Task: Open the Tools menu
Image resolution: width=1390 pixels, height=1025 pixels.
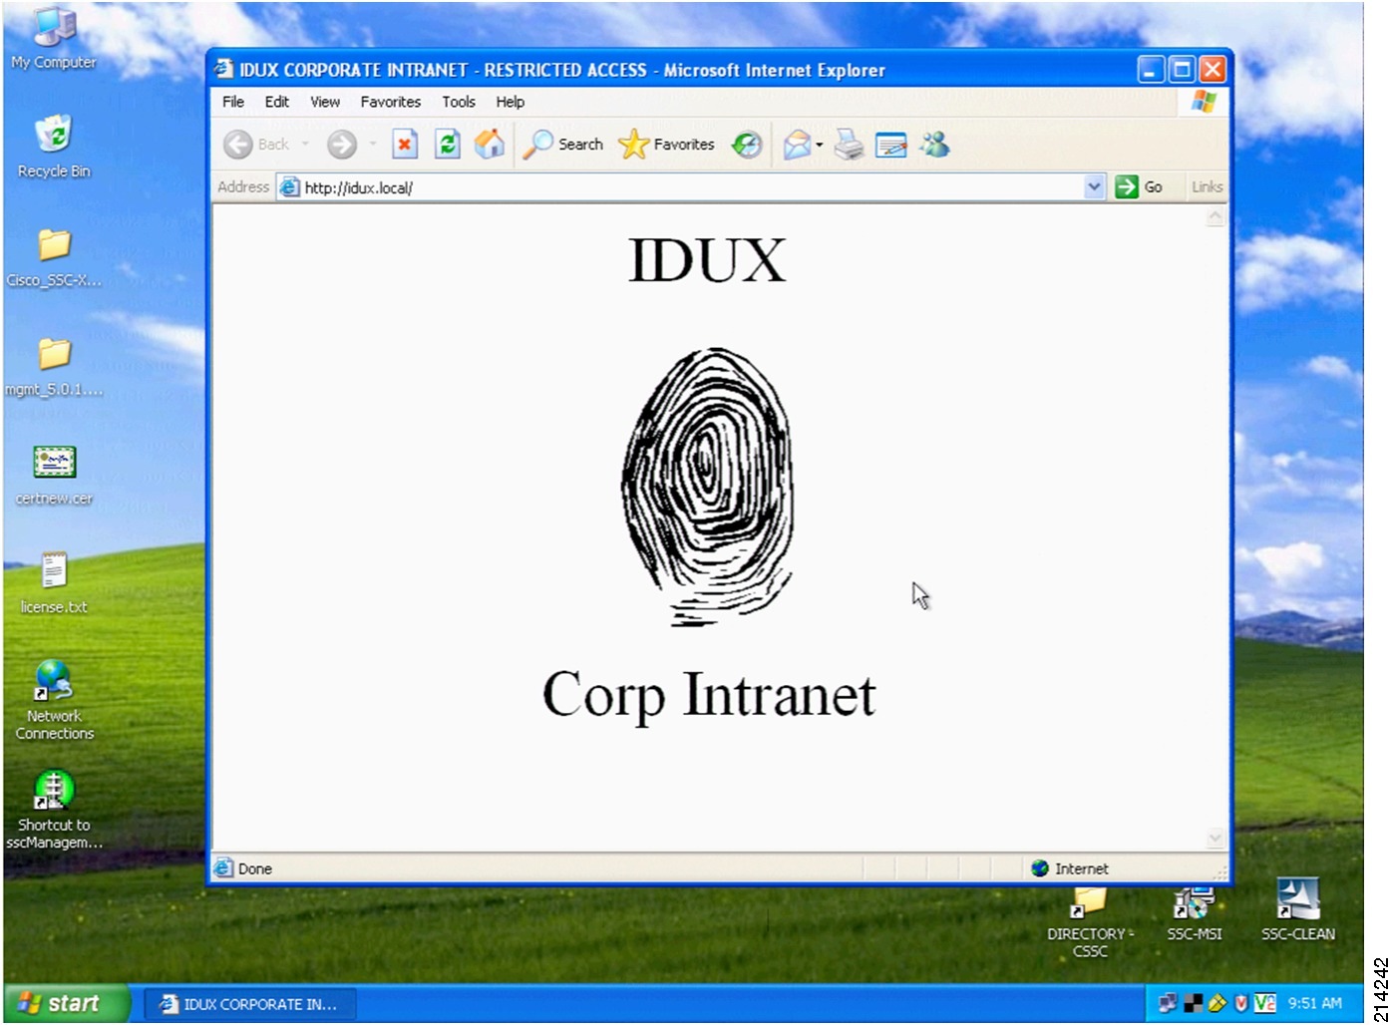Action: coord(459,102)
